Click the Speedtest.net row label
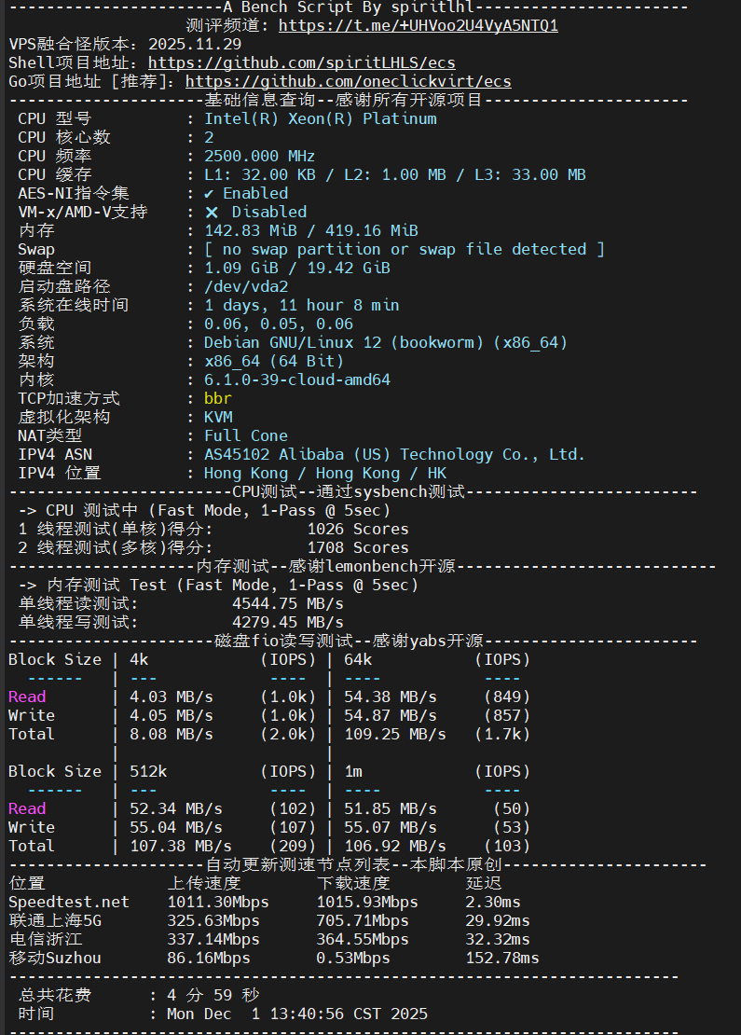Image resolution: width=741 pixels, height=1035 pixels. pos(69,903)
